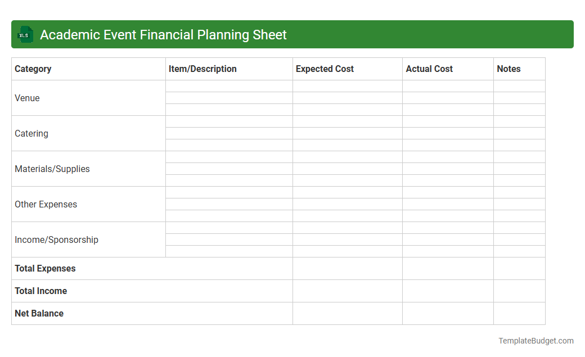Select the first empty Venue description cell
Image resolution: width=585 pixels, height=357 pixels.
tap(229, 86)
